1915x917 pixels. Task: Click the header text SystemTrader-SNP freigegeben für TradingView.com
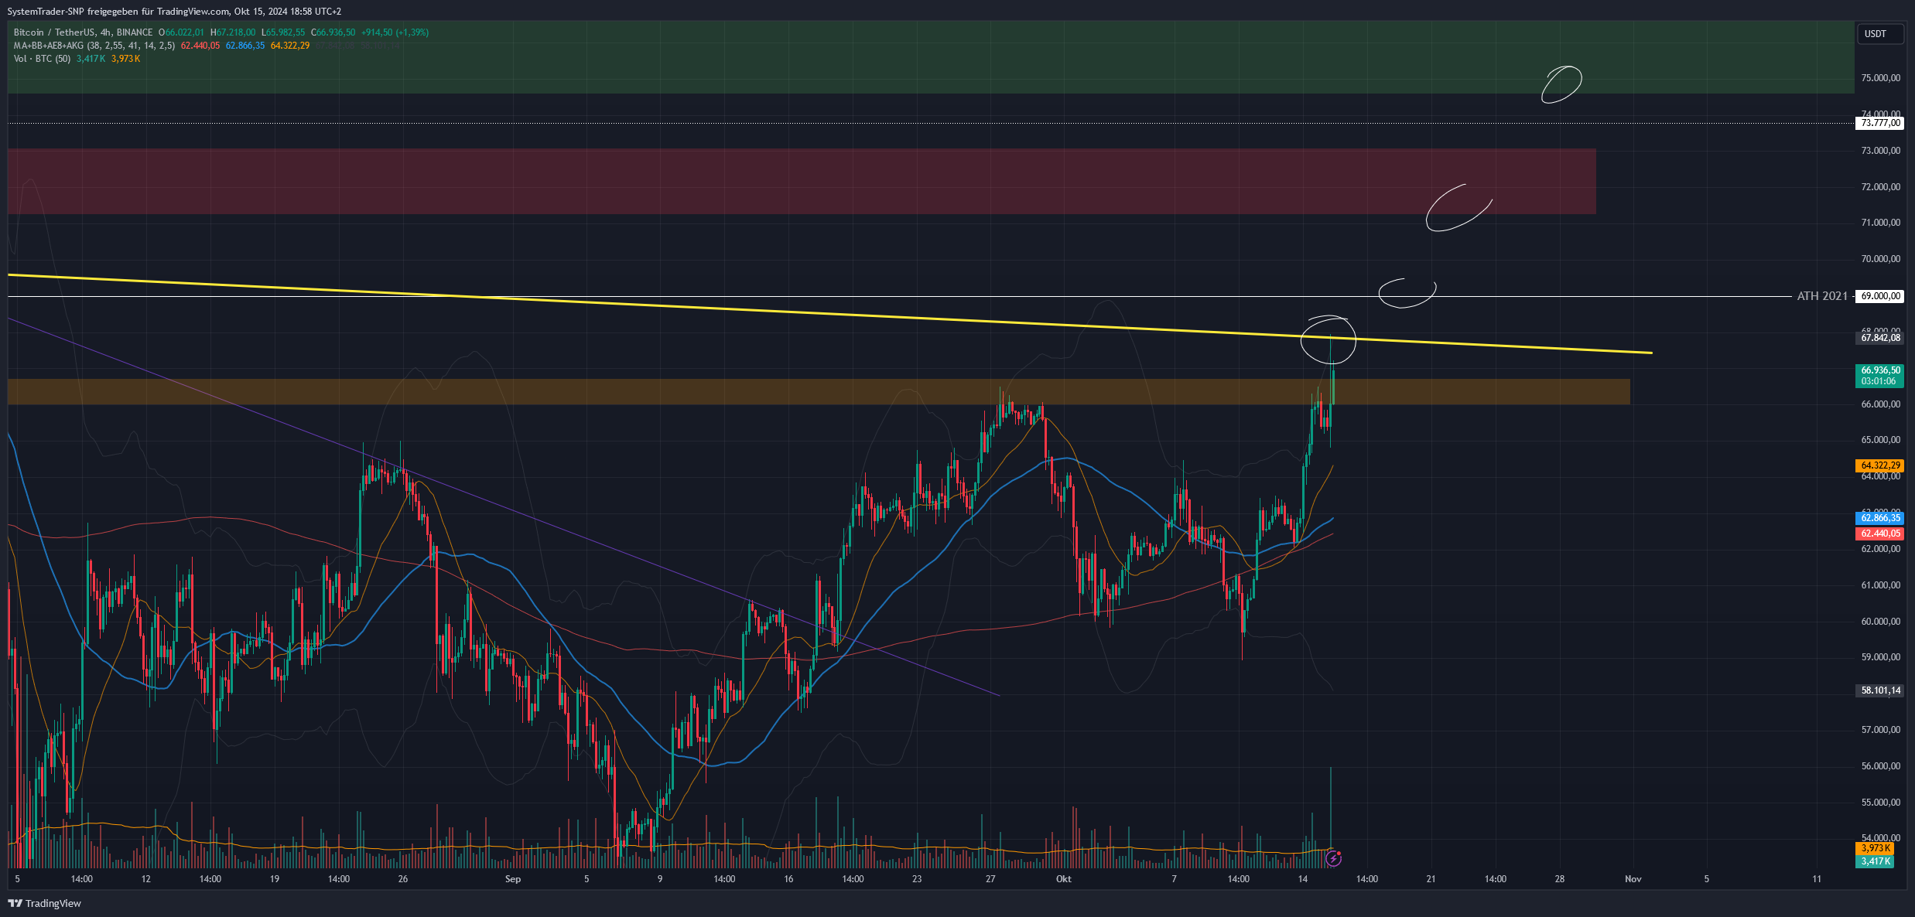(x=118, y=12)
